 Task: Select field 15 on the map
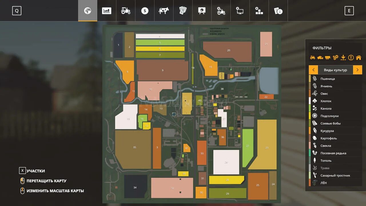[126, 117]
